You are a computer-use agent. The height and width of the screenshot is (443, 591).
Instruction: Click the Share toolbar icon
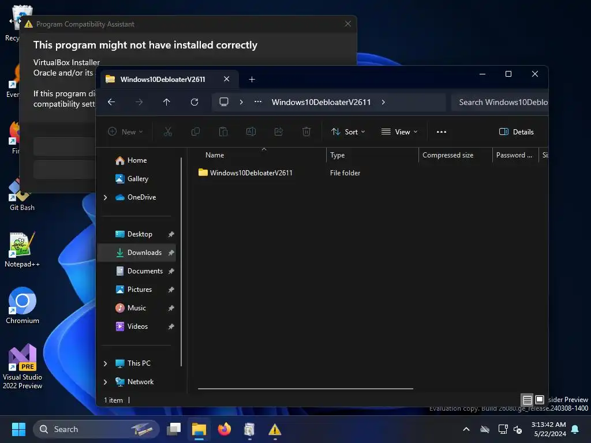tap(279, 132)
